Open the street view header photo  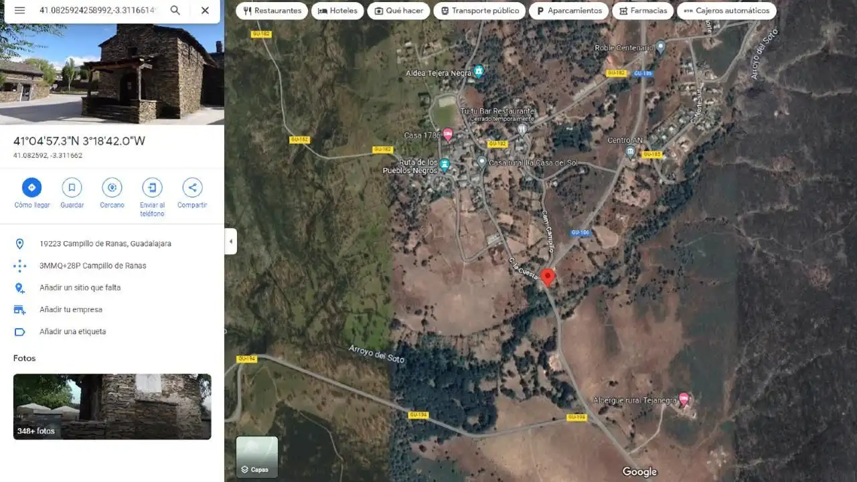tap(112, 74)
